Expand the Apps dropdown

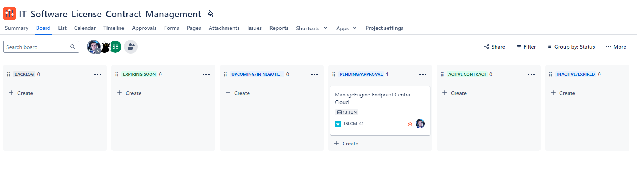click(x=346, y=28)
